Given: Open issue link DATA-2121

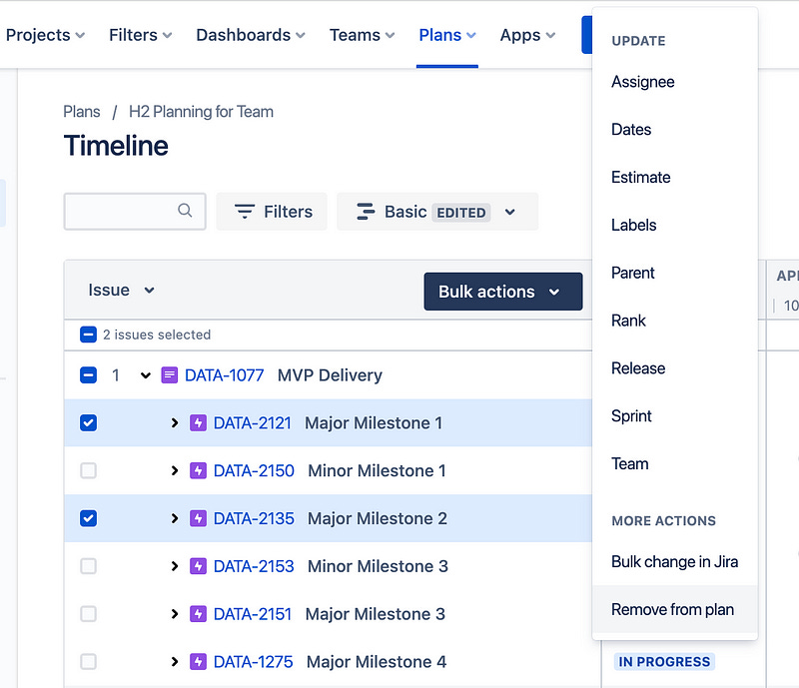Looking at the screenshot, I should (x=253, y=423).
